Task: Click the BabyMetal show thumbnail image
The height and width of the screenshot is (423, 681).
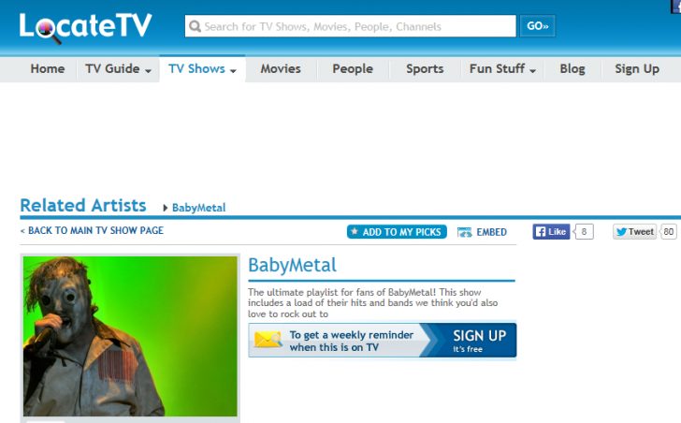Action: (130, 336)
